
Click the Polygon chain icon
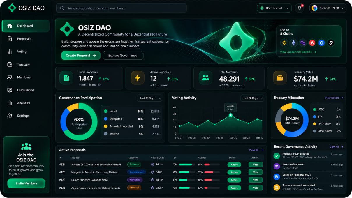click(x=303, y=43)
